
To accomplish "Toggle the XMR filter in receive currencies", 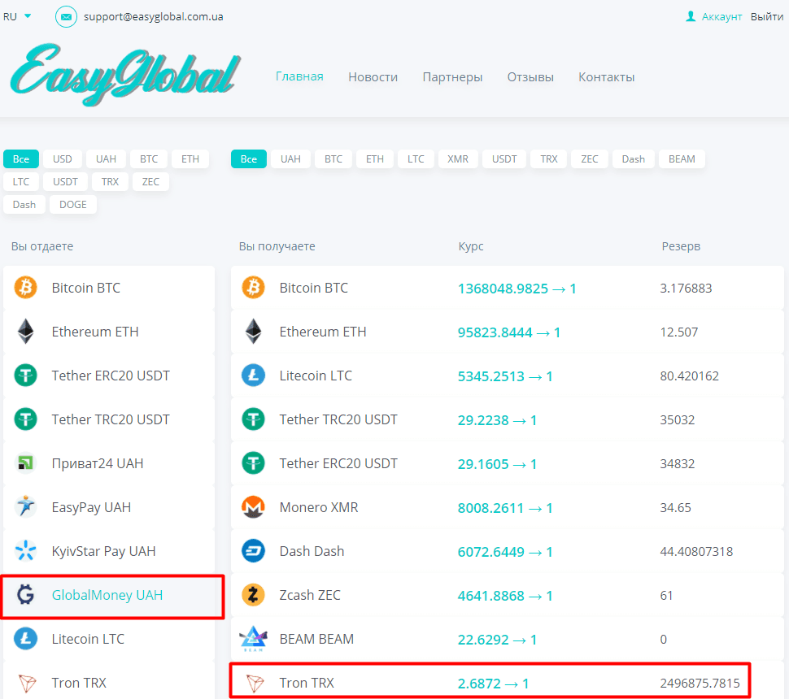I will pos(458,158).
